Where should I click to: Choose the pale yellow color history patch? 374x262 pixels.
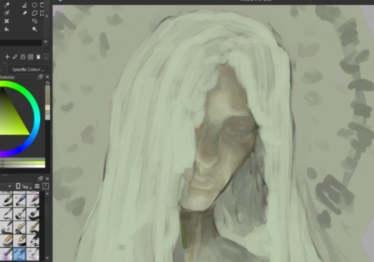click(48, 108)
